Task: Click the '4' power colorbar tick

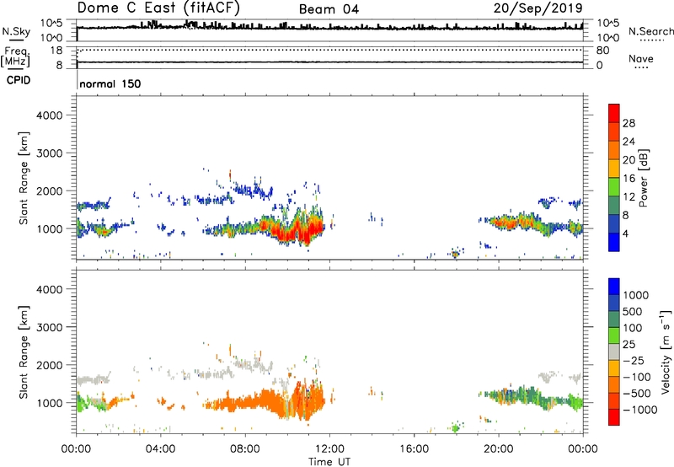Action: click(x=625, y=233)
